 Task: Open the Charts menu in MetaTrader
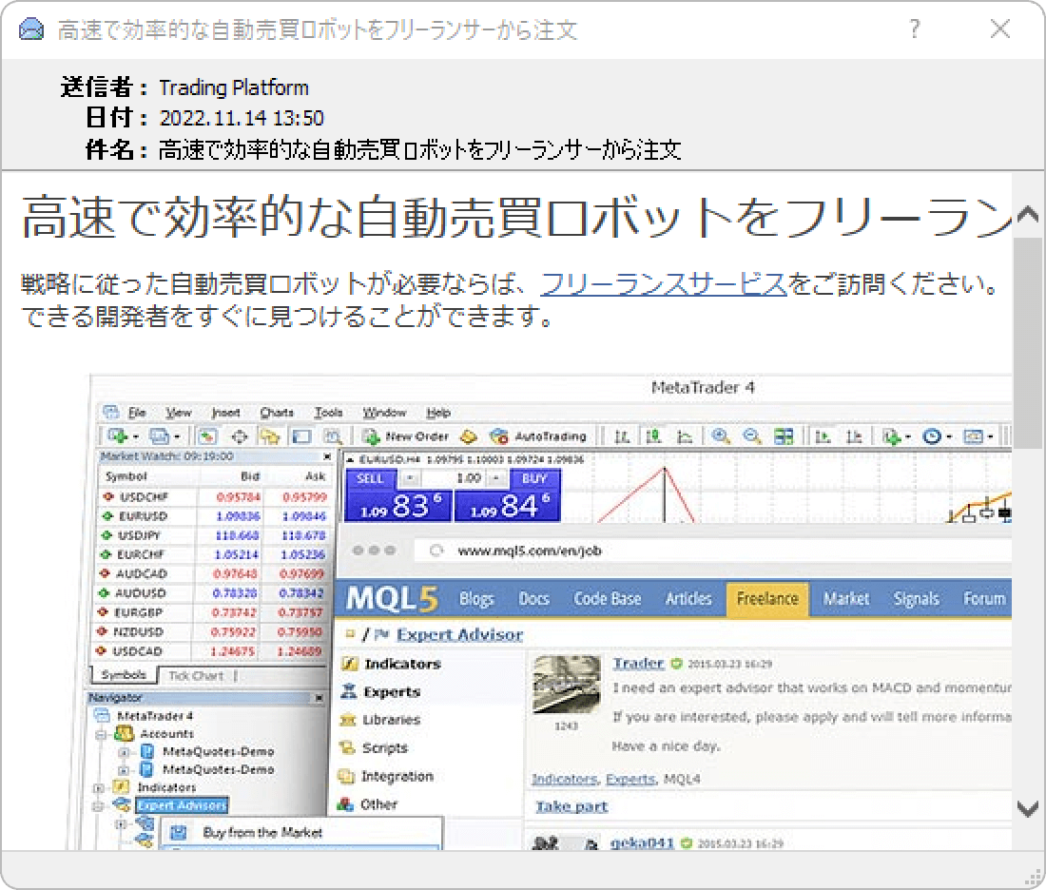[277, 412]
